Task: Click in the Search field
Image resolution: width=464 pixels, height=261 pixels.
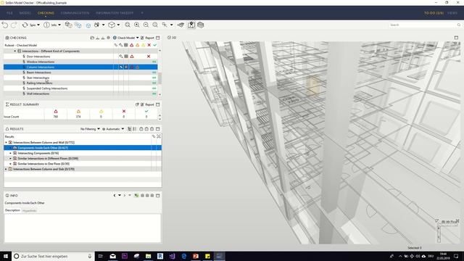Action: (x=425, y=25)
